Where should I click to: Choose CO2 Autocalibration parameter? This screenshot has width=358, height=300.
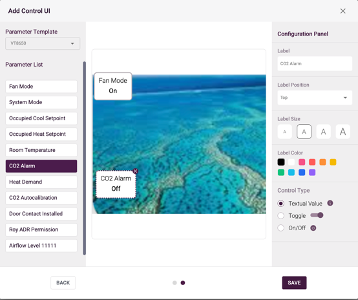point(41,198)
